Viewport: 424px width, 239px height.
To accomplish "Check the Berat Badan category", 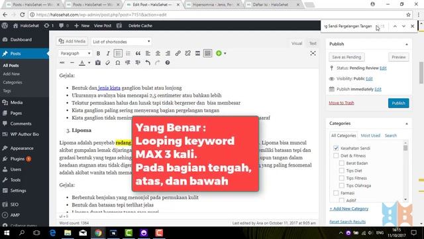I will coord(342,163).
